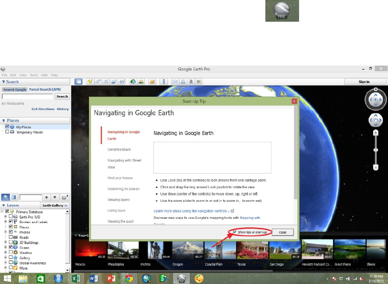Open the File menu
This screenshot has height=284, width=388.
click(4, 75)
